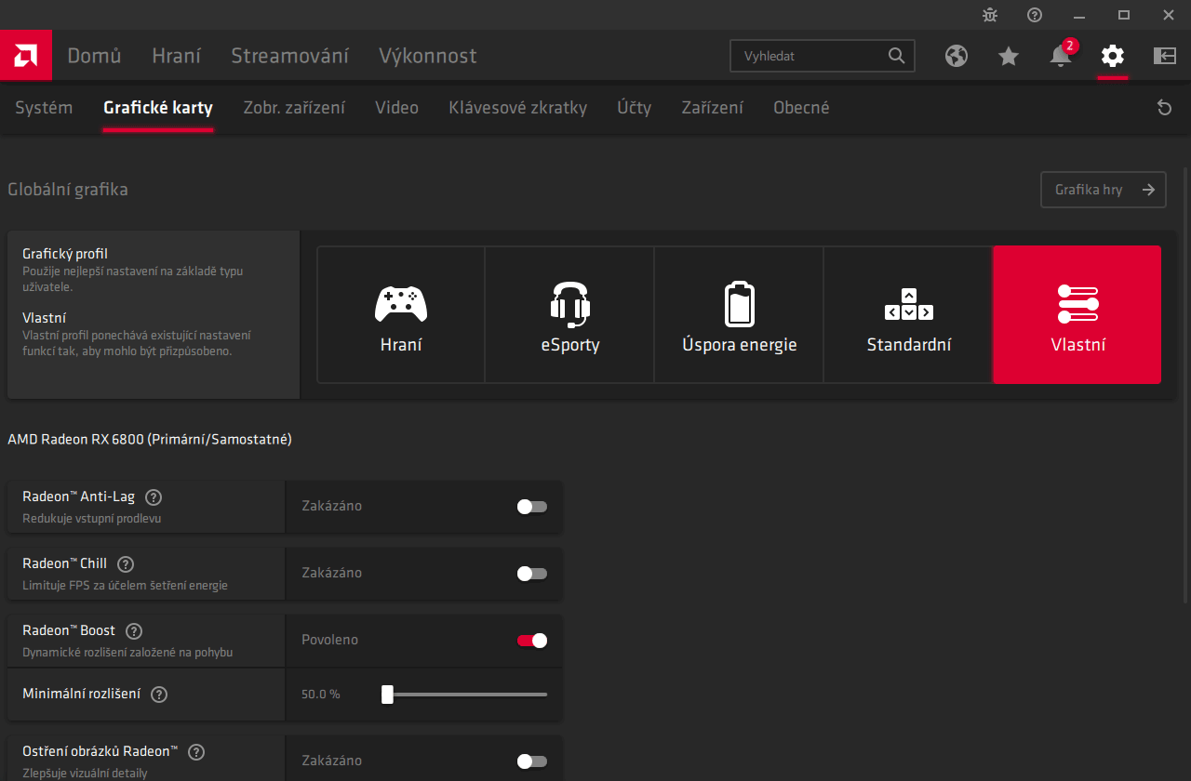The width and height of the screenshot is (1191, 781).
Task: Open favorites star icon
Action: [x=1009, y=56]
